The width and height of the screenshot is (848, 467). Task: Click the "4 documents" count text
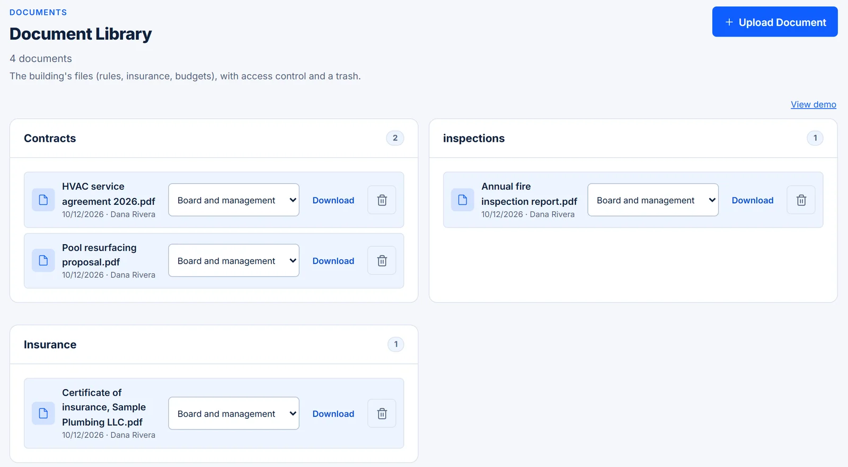click(x=41, y=58)
